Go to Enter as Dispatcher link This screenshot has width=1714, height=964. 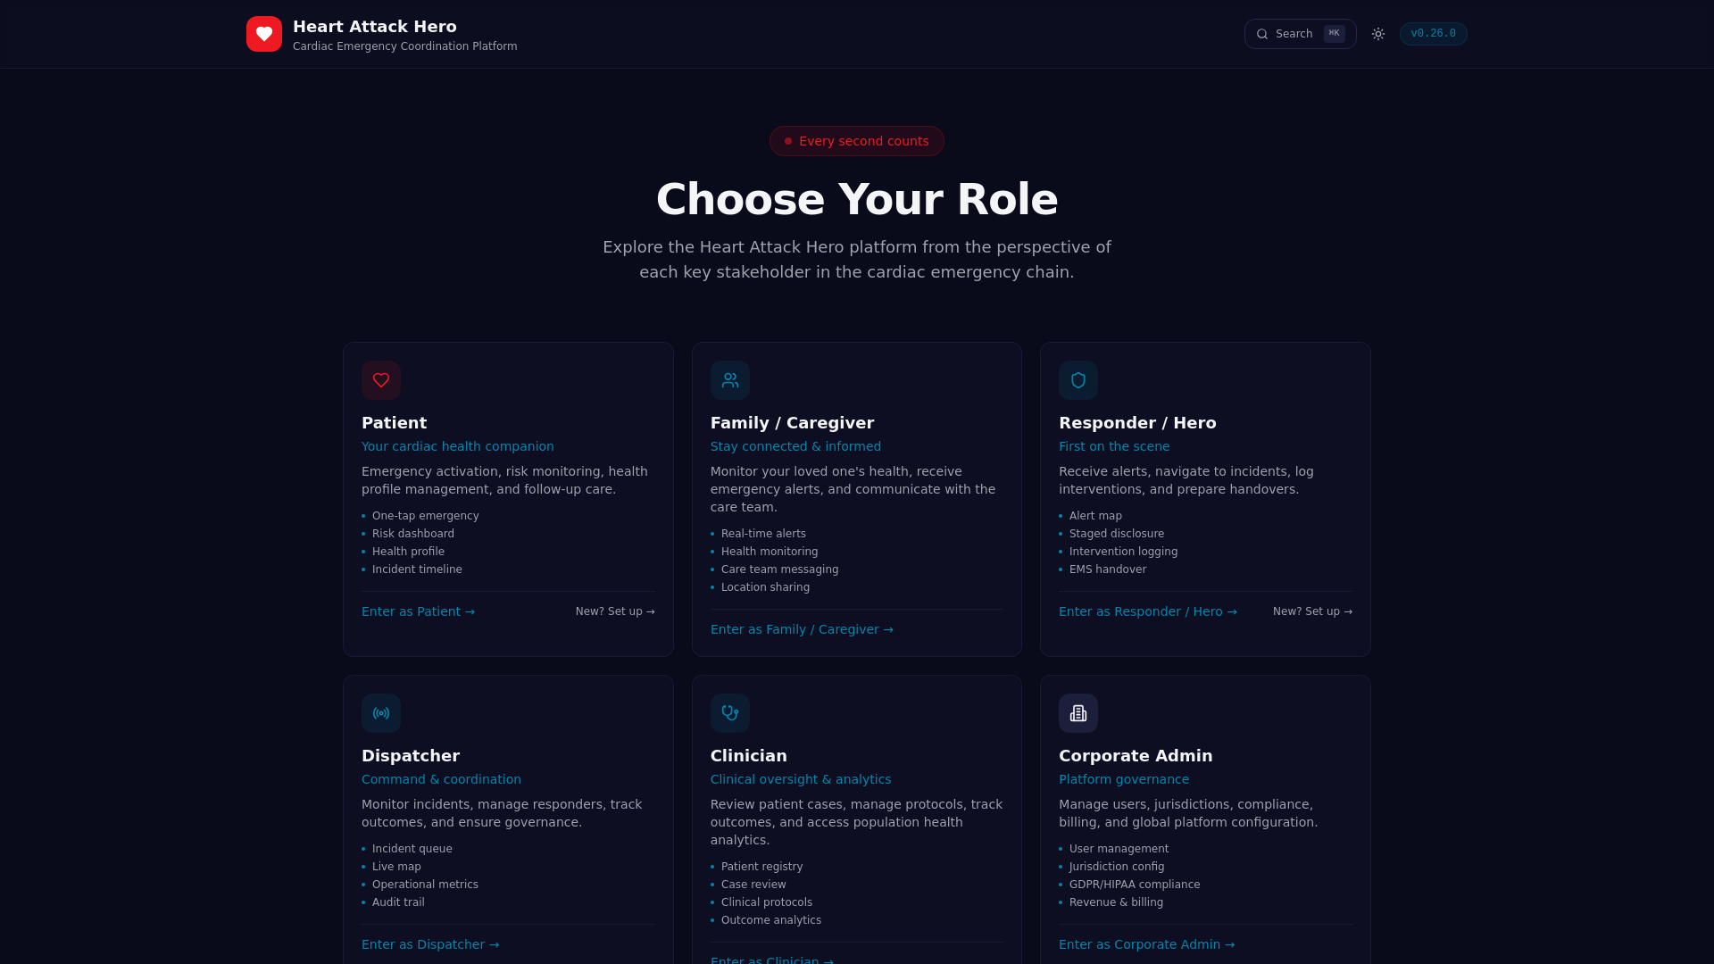(430, 944)
